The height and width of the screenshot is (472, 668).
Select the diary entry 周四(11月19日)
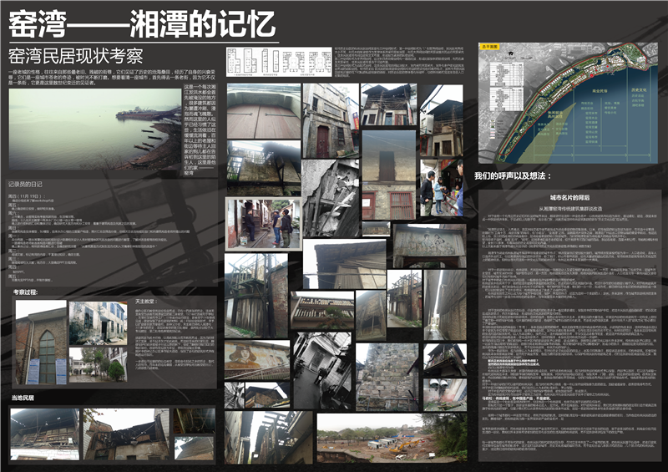[x=27, y=196]
